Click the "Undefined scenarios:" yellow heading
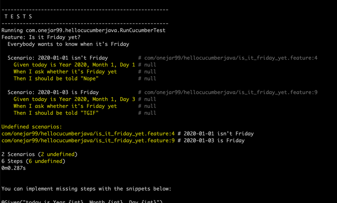The image size is (337, 203). click(32, 127)
